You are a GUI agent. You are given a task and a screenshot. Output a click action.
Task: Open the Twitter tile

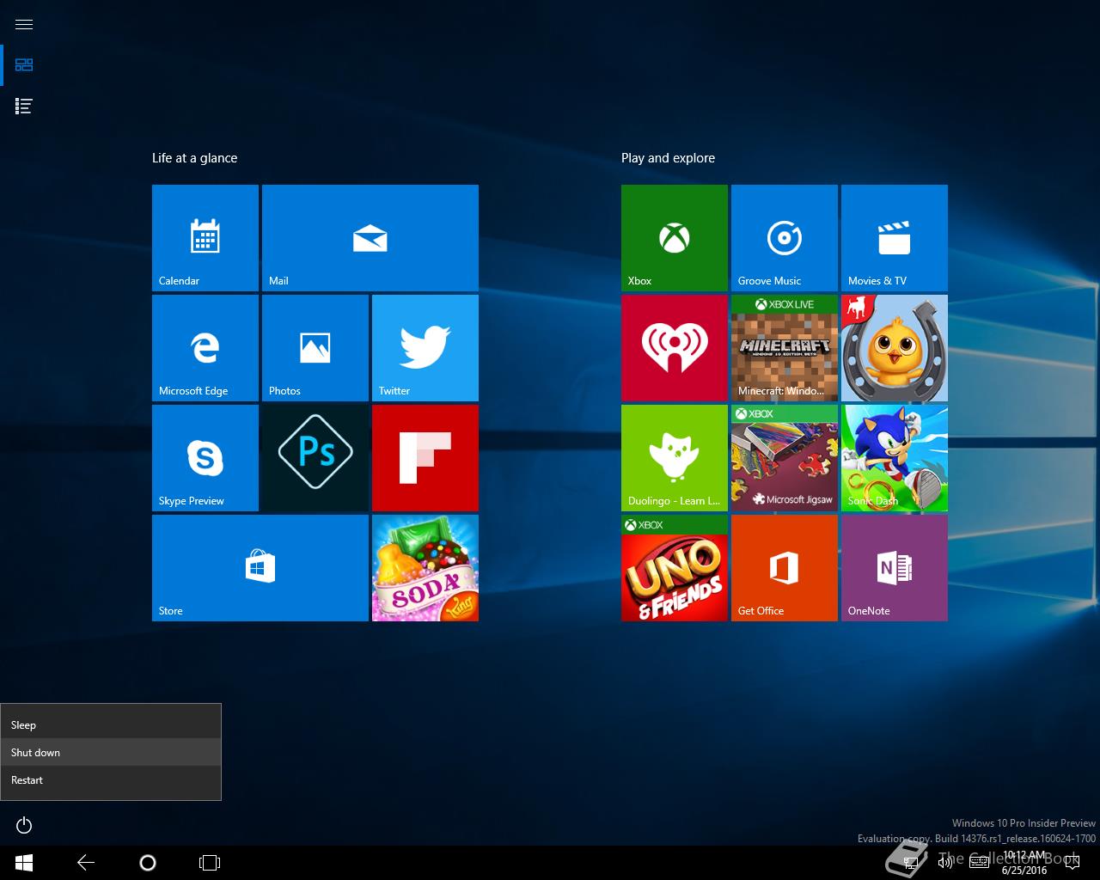(425, 348)
